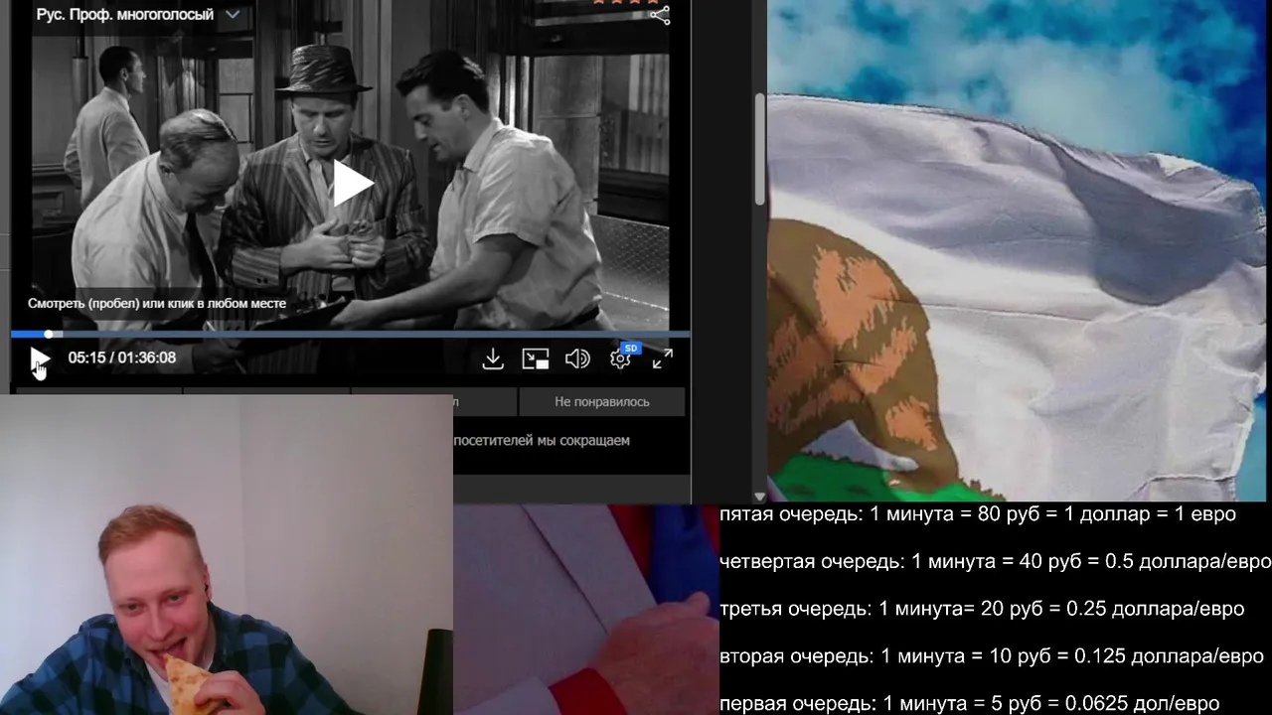Click the player page vertical scrollbar thumb
The height and width of the screenshot is (715, 1272).
[760, 149]
